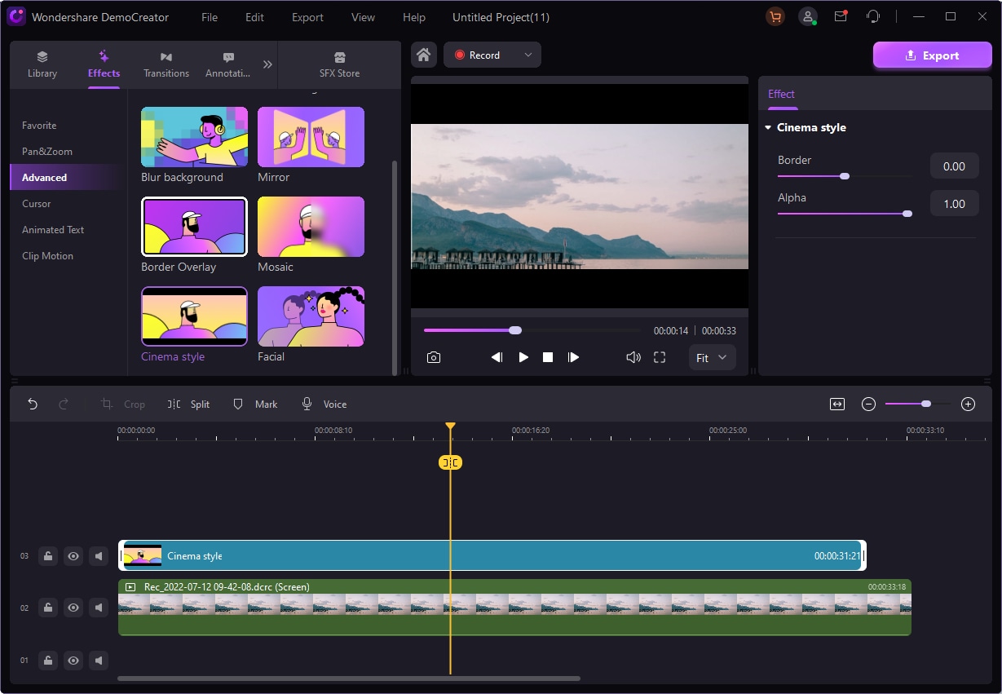Mute track 01

99,661
